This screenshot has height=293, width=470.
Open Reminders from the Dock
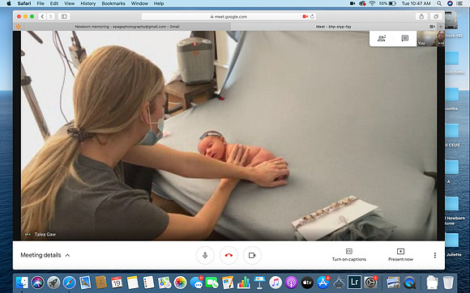point(148,282)
